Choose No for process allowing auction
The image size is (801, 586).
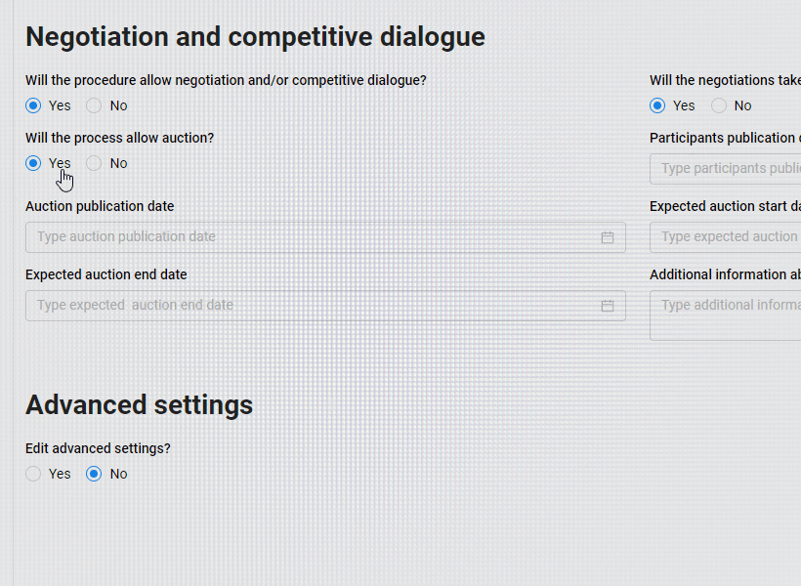[x=94, y=163]
